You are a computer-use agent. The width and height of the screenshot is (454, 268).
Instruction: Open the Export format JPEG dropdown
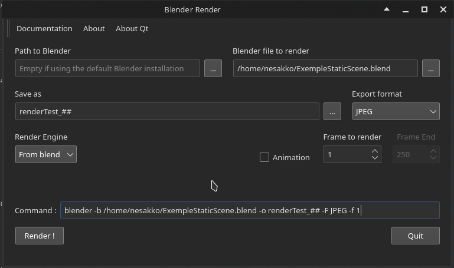click(x=396, y=111)
